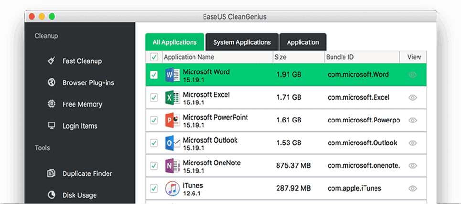Uncheck the iTunes checkbox
This screenshot has width=461, height=204.
pos(154,188)
